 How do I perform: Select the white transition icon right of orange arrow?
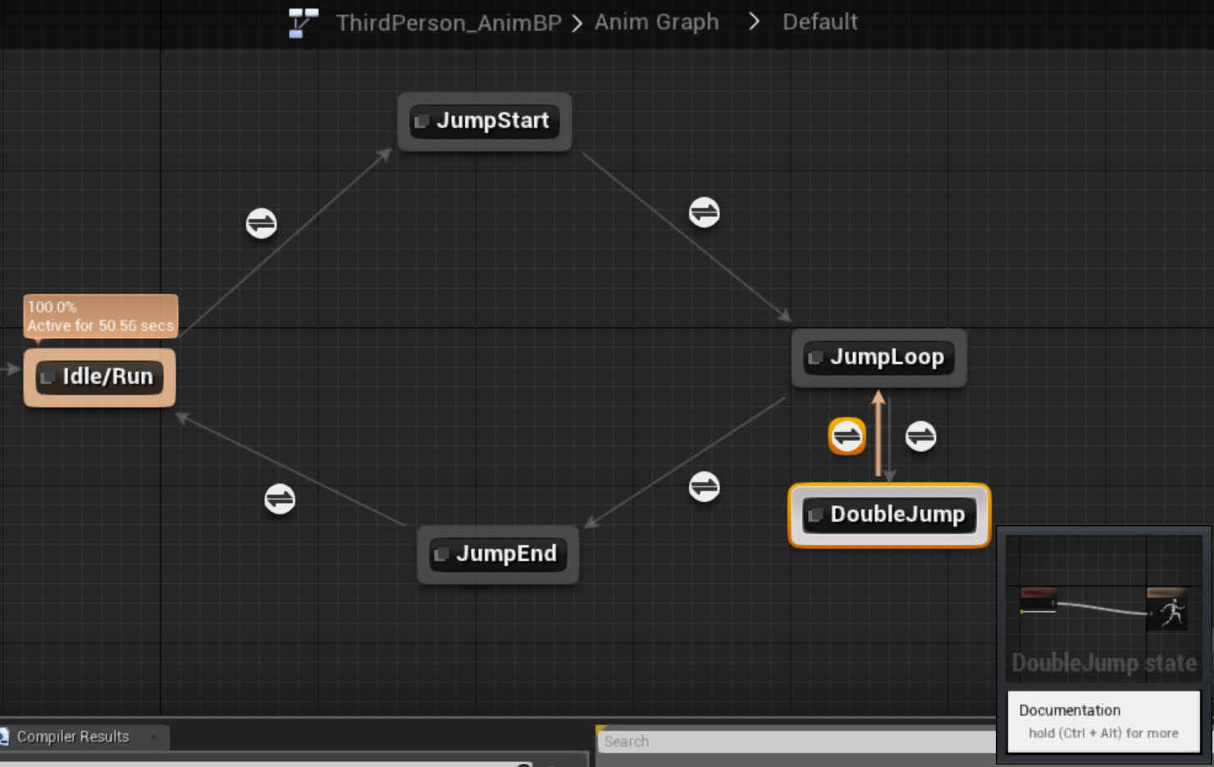(920, 436)
